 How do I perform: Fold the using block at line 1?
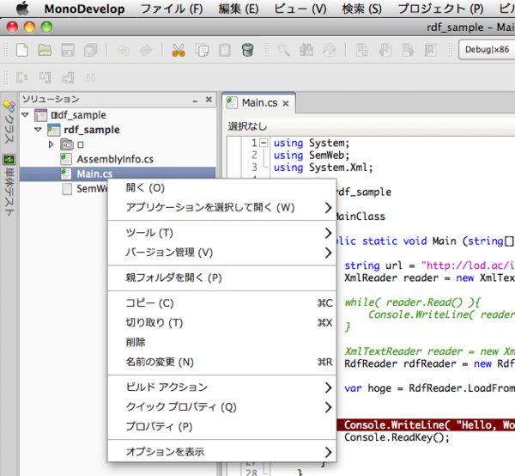click(264, 143)
